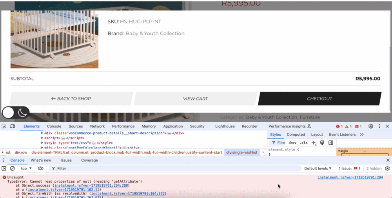Click the Styles filter input field
The height and width of the screenshot is (198, 392).
point(278,143)
